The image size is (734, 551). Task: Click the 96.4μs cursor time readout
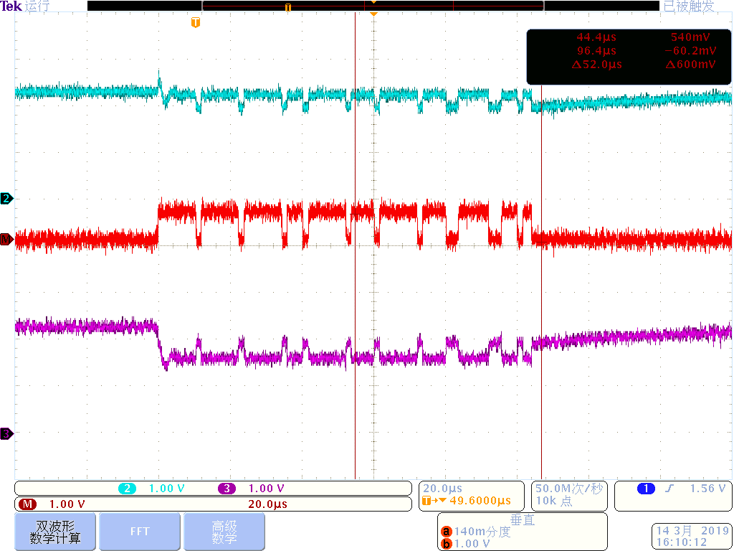(x=596, y=51)
